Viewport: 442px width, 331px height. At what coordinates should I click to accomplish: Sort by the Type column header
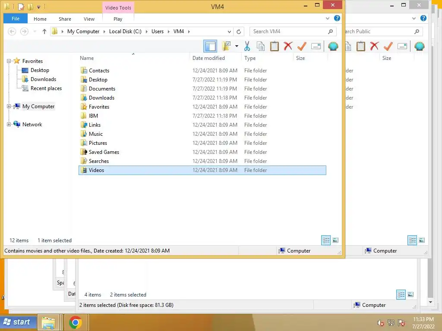click(x=267, y=58)
